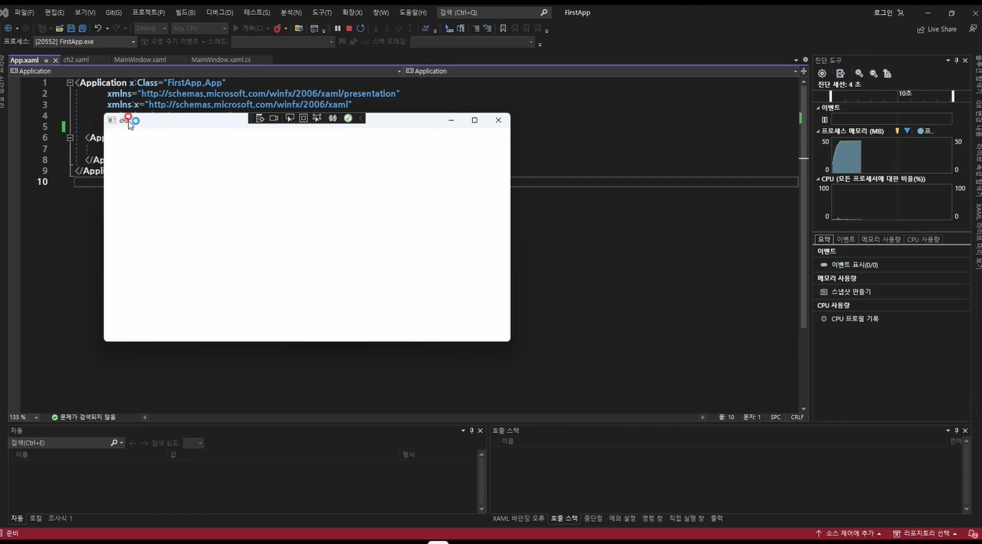Collapse the CPU usage section in Diagnostic Tools
The image size is (982, 544).
coord(819,178)
